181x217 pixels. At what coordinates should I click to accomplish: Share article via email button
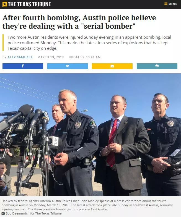[x=112, y=66]
